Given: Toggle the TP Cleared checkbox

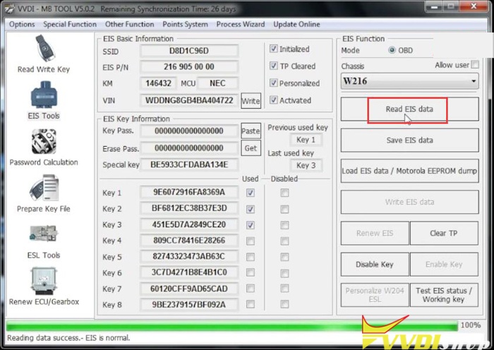Looking at the screenshot, I should click(274, 66).
